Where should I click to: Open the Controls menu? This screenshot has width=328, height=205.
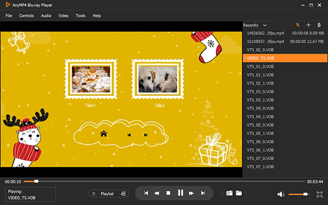point(26,16)
